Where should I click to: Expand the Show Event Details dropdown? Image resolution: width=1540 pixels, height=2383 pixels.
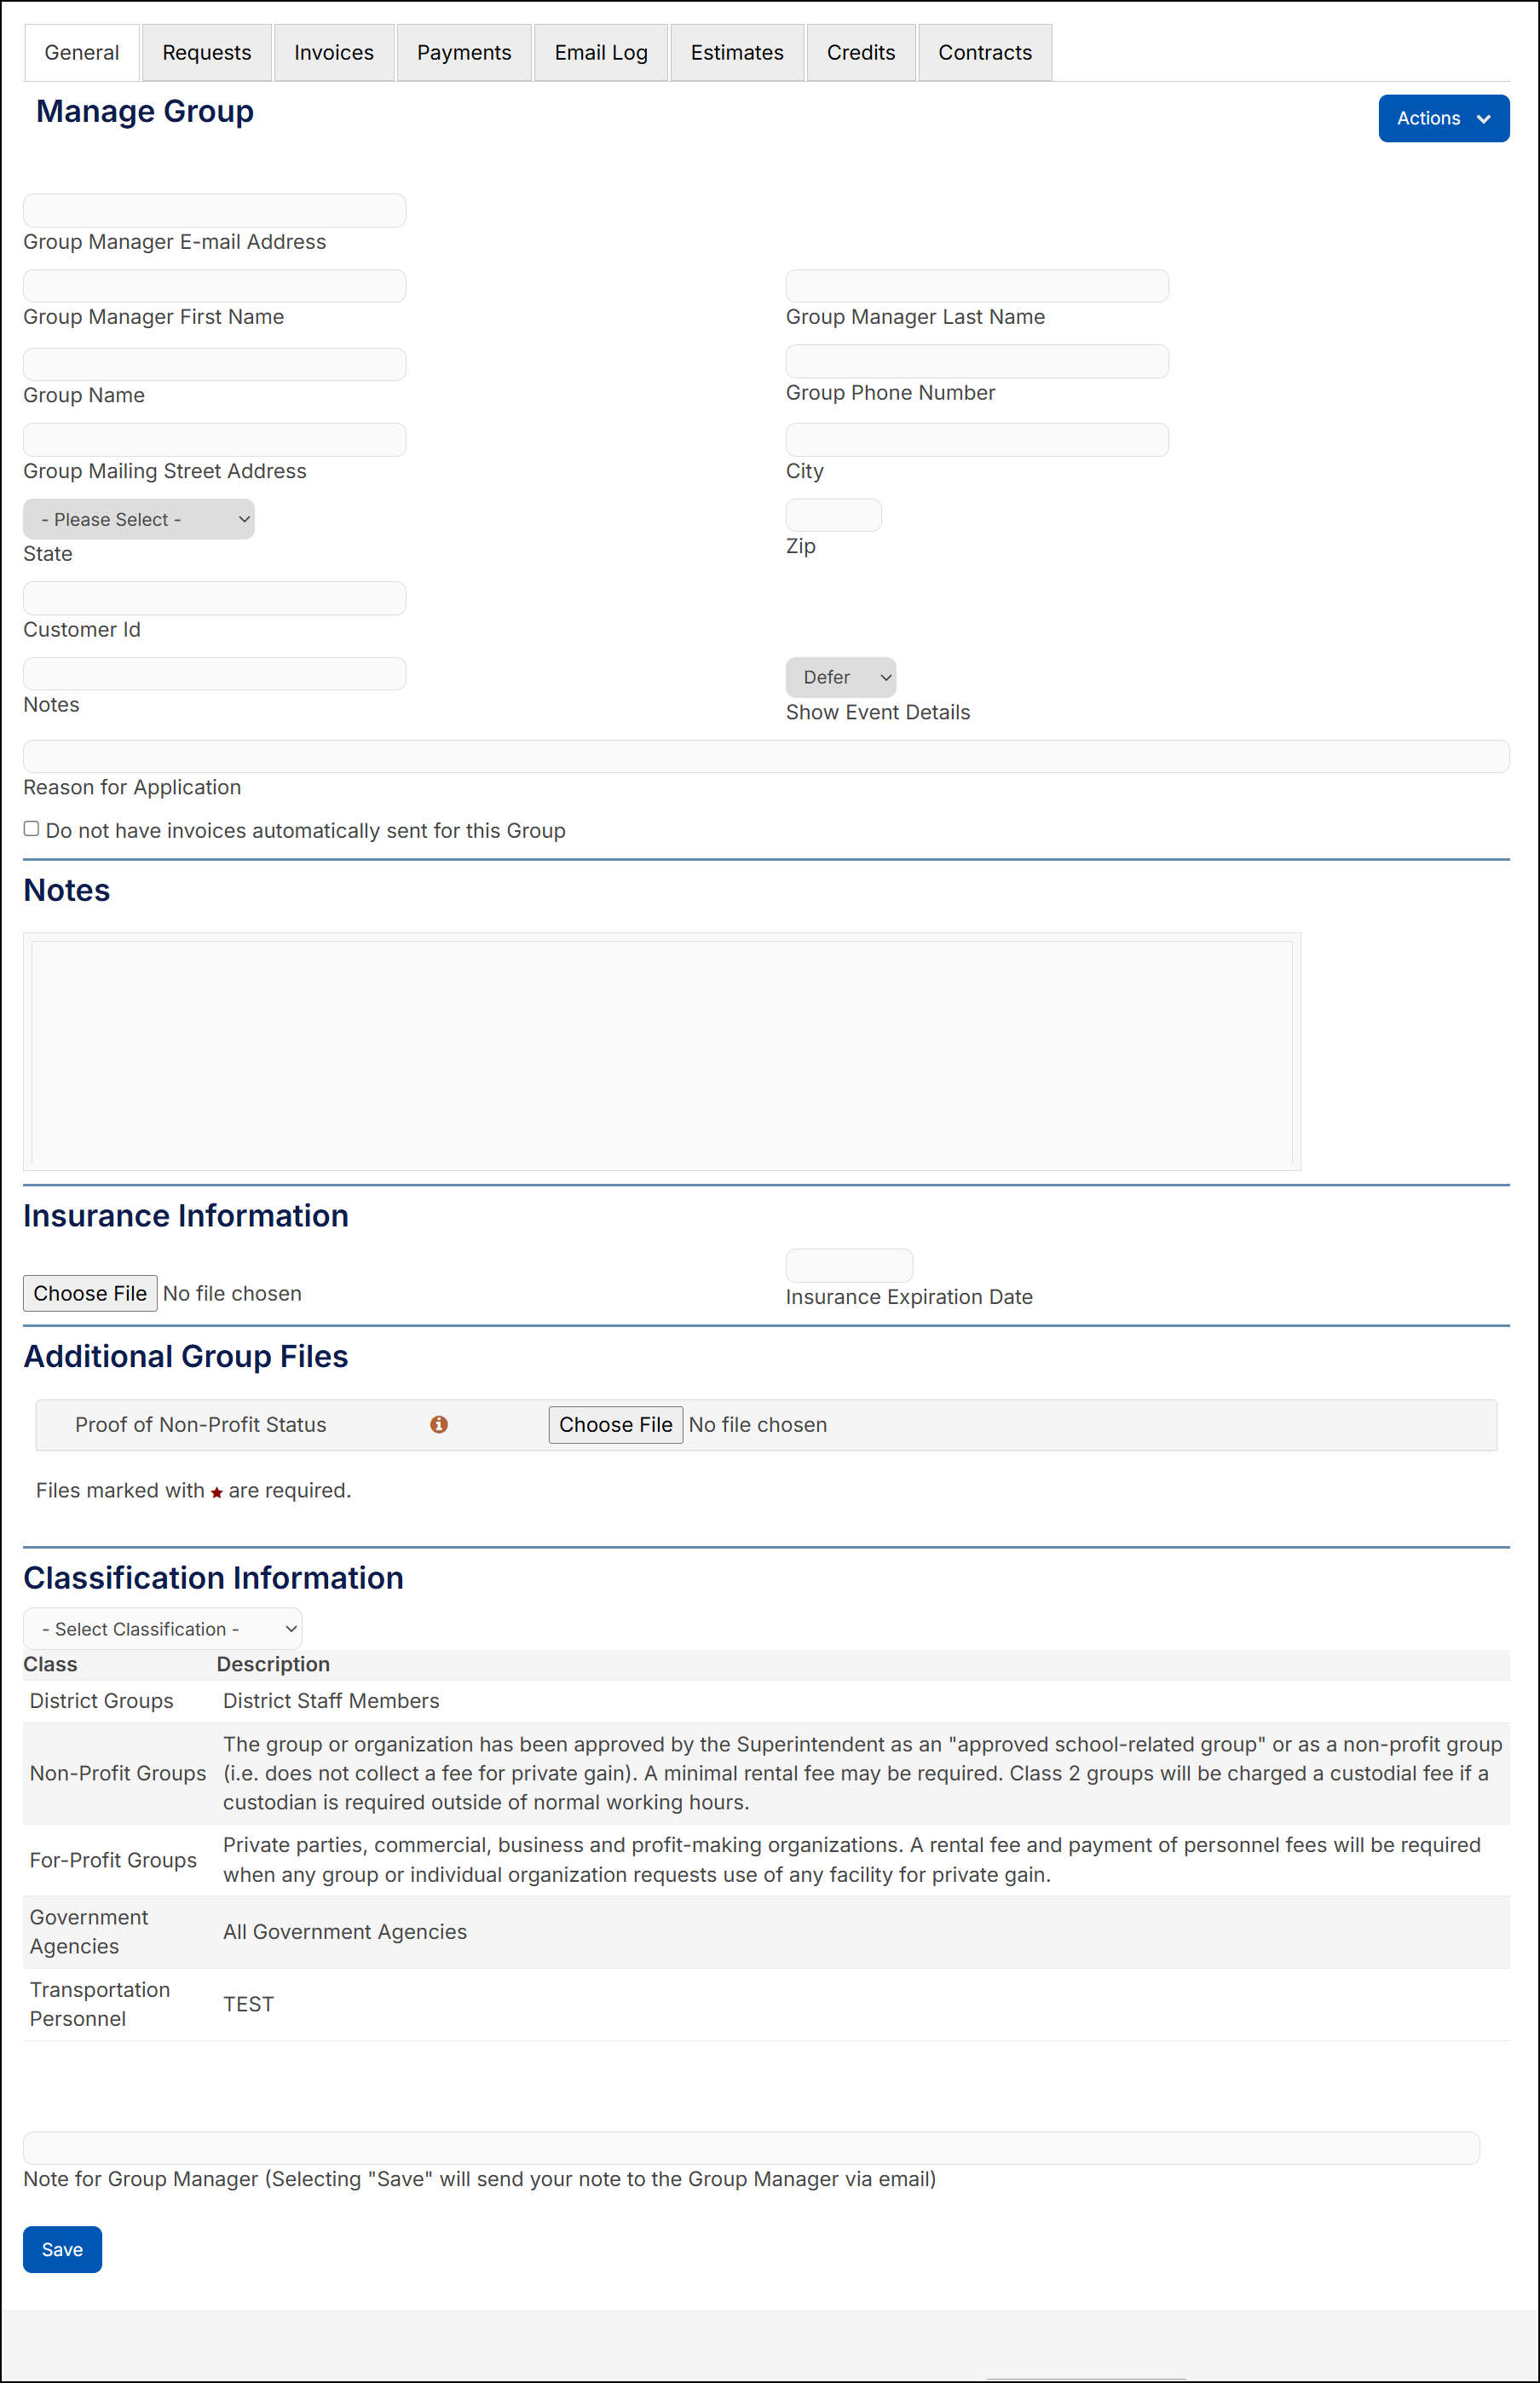click(x=840, y=677)
